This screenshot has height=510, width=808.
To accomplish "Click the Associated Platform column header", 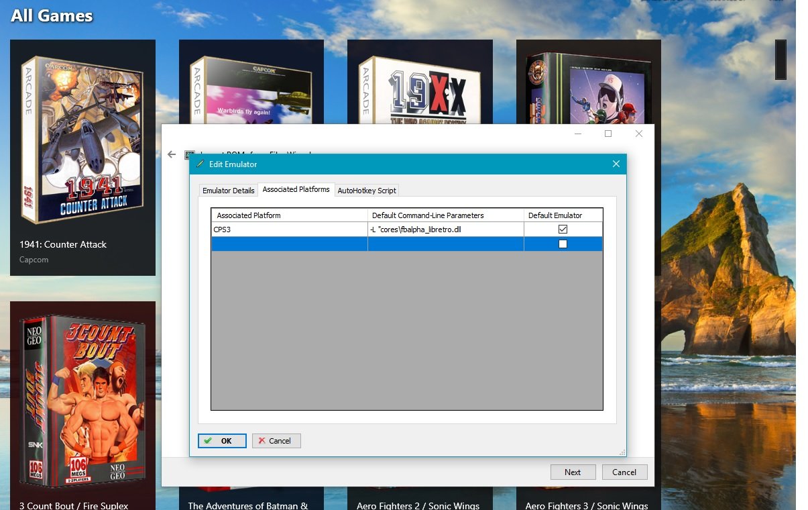I will click(290, 215).
